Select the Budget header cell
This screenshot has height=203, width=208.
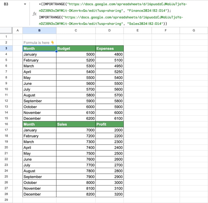click(76, 48)
